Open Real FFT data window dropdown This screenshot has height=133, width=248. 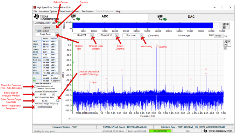[x=92, y=35]
